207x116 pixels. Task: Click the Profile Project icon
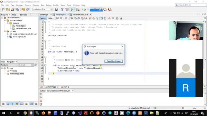[84, 9]
